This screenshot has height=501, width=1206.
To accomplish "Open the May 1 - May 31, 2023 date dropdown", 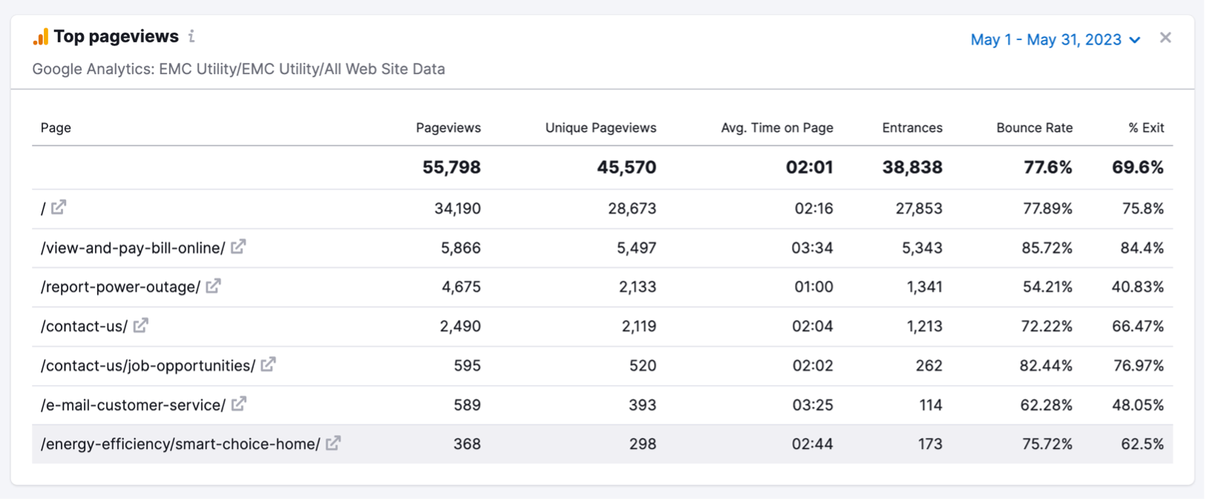I will 1055,40.
